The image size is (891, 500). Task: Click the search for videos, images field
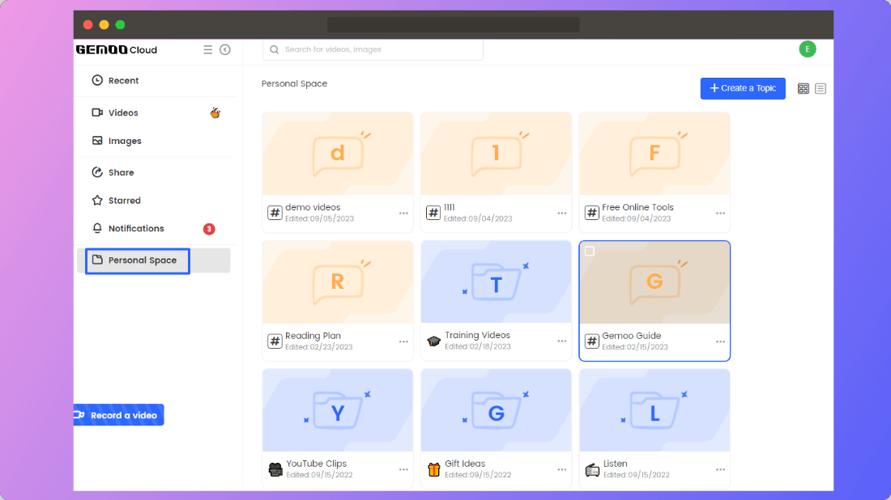373,49
